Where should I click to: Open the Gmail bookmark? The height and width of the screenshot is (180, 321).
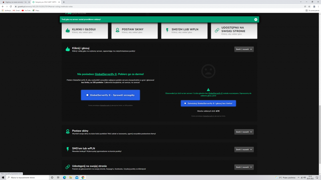(x=16, y=11)
